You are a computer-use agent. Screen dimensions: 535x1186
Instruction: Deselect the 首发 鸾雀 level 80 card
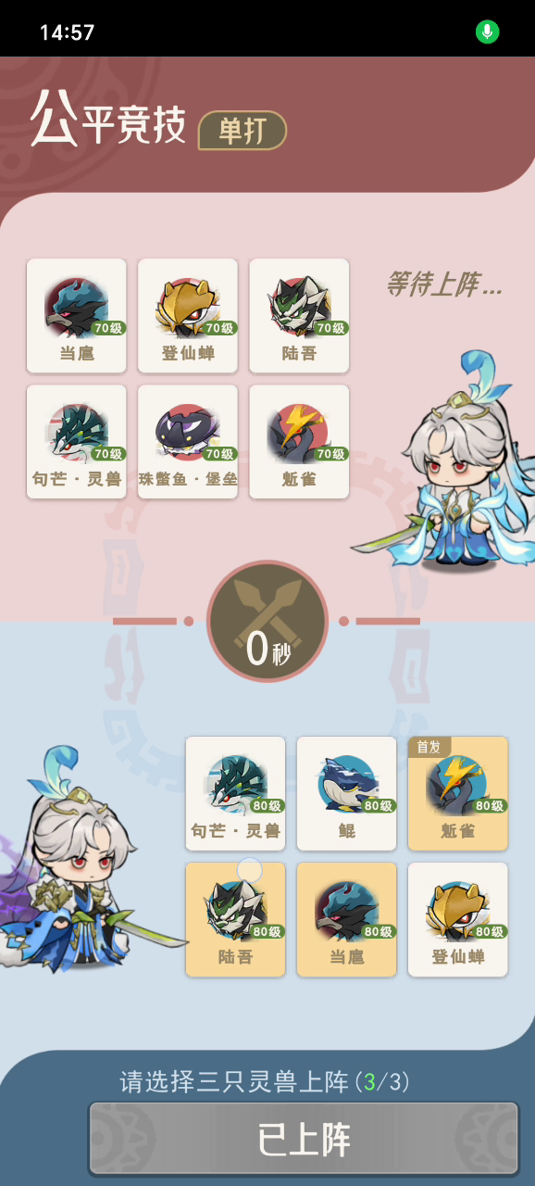458,794
